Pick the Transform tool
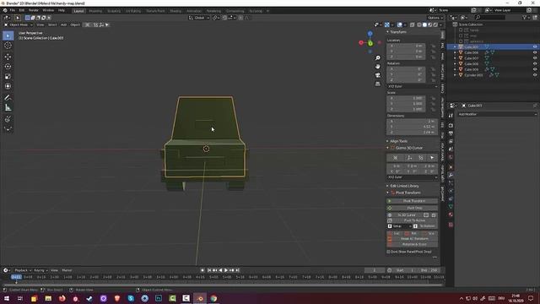The image size is (540, 304). [8, 86]
